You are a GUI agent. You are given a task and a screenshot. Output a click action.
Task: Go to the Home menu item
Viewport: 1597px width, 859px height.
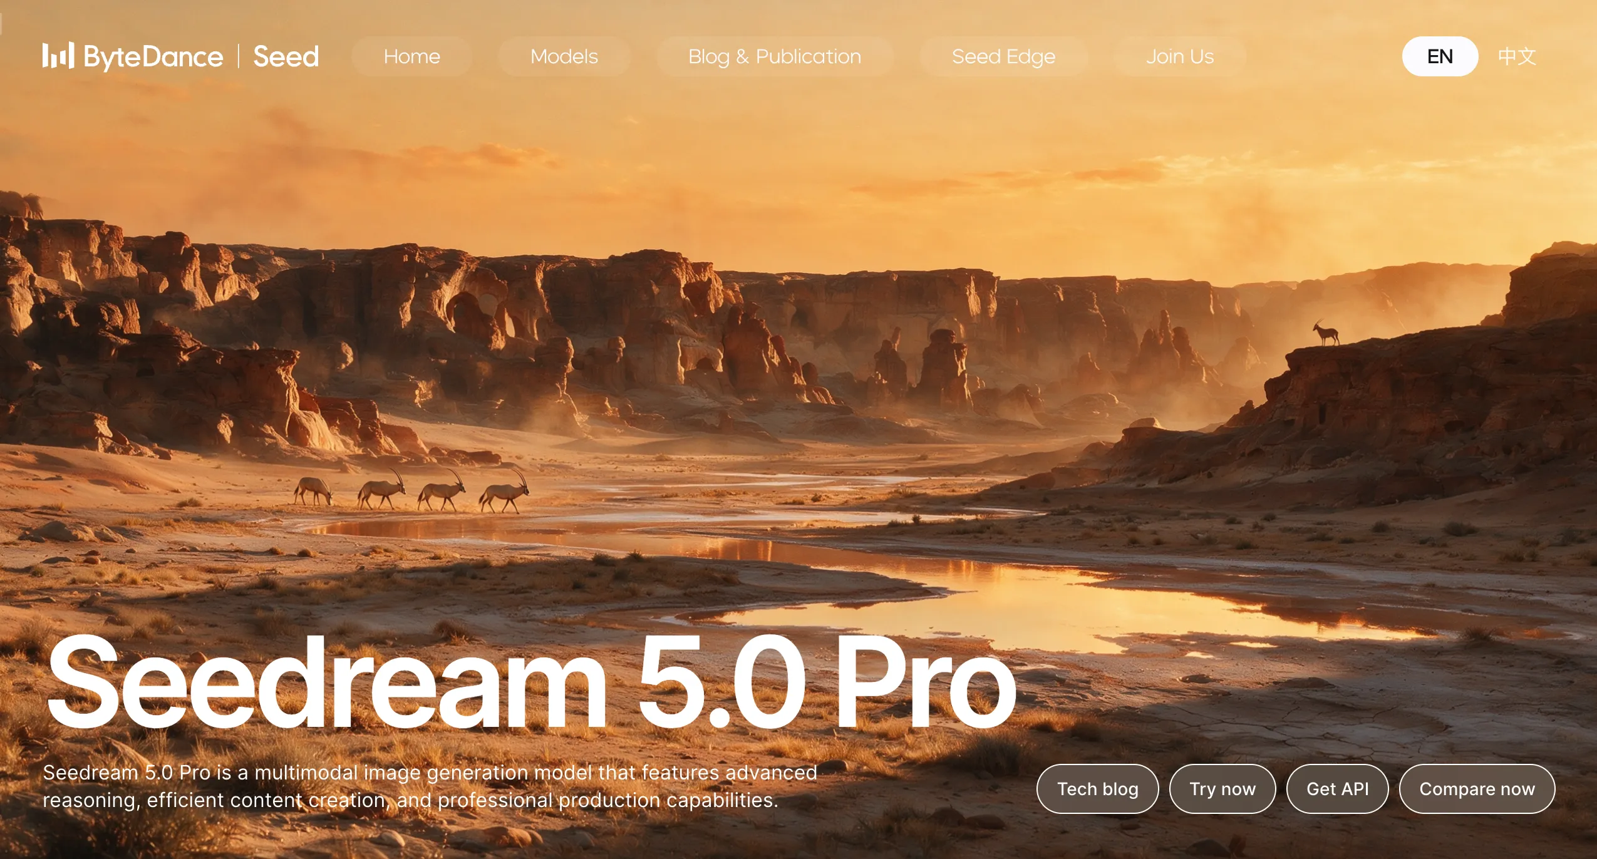[x=411, y=56]
